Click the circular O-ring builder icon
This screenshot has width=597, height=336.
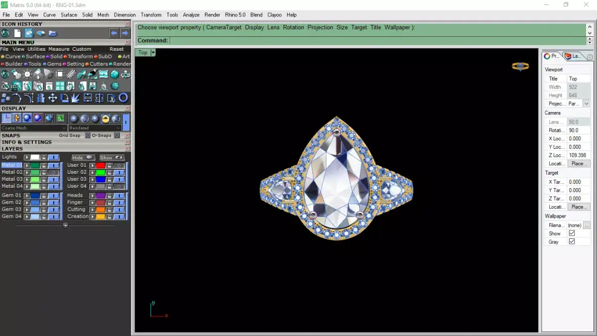[123, 99]
